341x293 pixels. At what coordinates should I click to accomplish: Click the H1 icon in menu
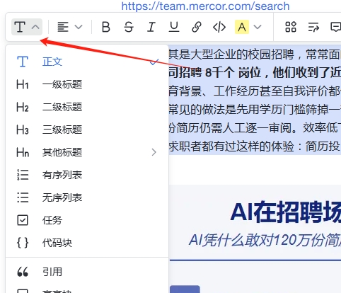23,84
